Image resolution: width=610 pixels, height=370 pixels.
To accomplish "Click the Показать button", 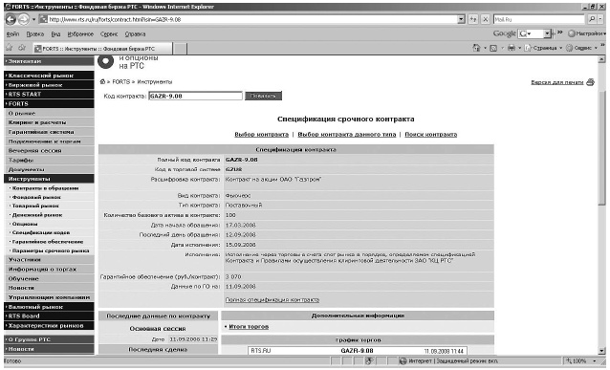I will tap(263, 96).
